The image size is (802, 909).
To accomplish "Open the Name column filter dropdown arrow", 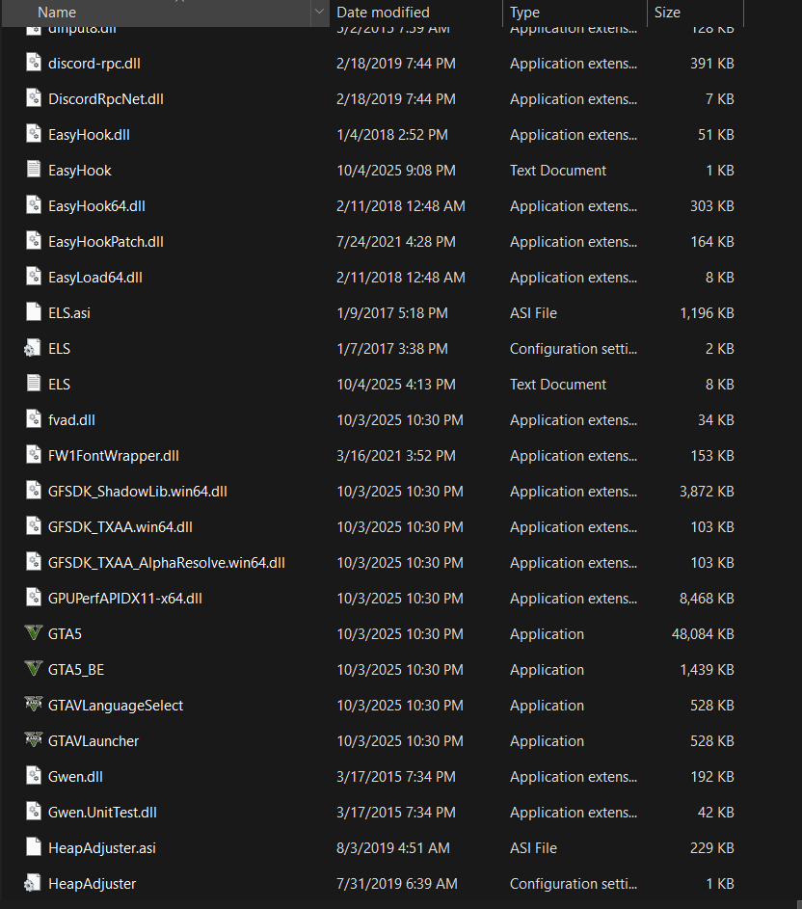I will [x=319, y=13].
